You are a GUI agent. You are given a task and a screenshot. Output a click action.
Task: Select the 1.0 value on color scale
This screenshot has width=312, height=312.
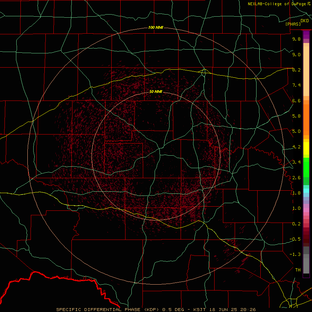point(296,208)
